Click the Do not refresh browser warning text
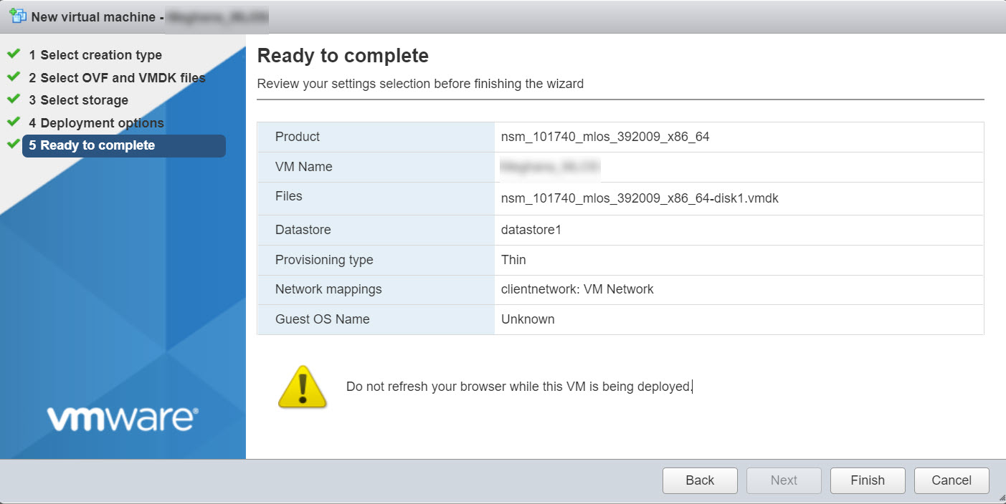Viewport: 1006px width, 504px height. (518, 387)
